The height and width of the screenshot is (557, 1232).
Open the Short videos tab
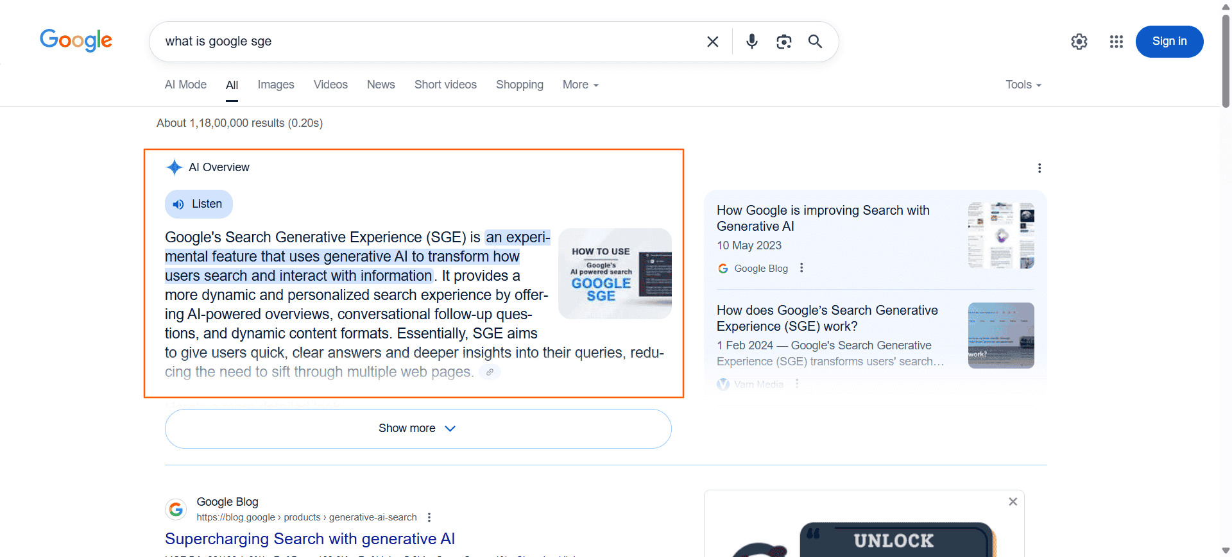pyautogui.click(x=445, y=85)
